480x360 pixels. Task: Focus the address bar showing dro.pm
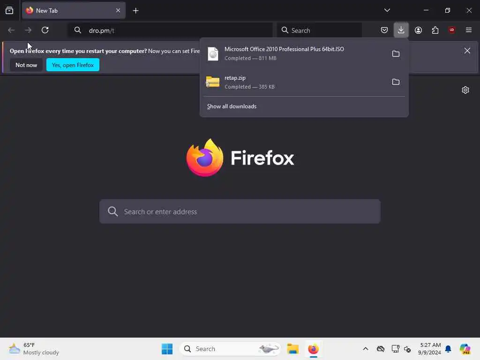point(170,30)
